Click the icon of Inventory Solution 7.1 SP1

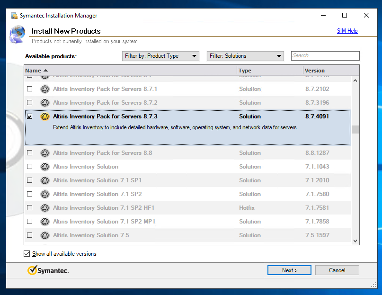pyautogui.click(x=45, y=180)
